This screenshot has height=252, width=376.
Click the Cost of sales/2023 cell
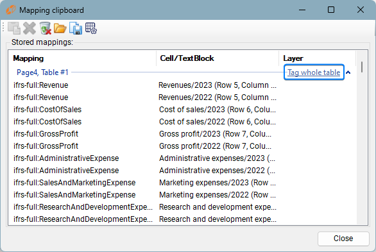tap(218, 110)
